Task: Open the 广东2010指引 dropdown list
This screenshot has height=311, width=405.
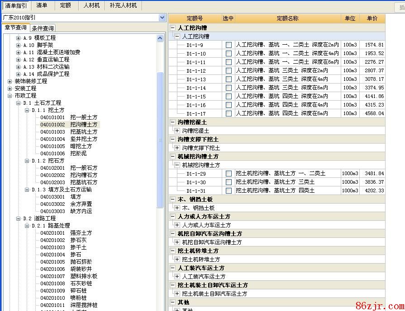Action: point(162,18)
